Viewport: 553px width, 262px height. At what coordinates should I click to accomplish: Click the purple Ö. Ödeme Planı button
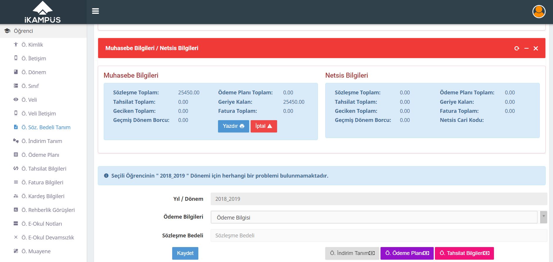point(407,253)
